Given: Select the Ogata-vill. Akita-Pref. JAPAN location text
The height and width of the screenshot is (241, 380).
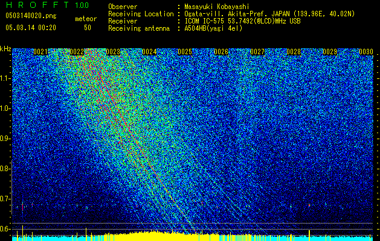Looking at the screenshot, I should tap(269, 14).
